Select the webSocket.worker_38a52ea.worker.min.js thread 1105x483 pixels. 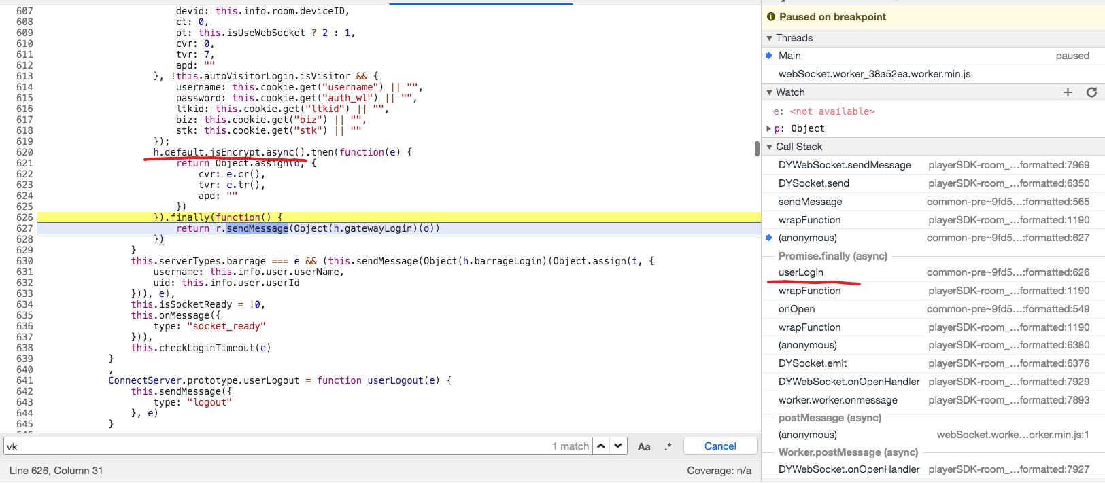[874, 74]
